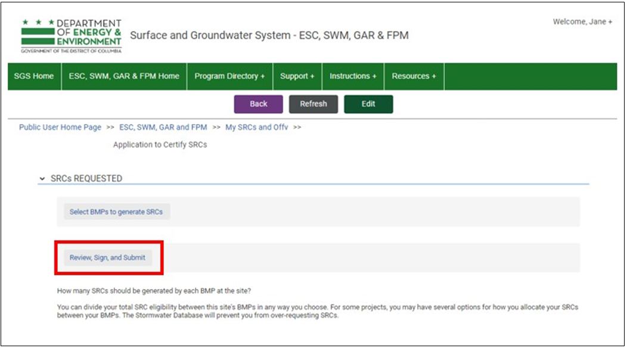Open ESC, SWM, GAR & FPM Home

click(x=124, y=76)
